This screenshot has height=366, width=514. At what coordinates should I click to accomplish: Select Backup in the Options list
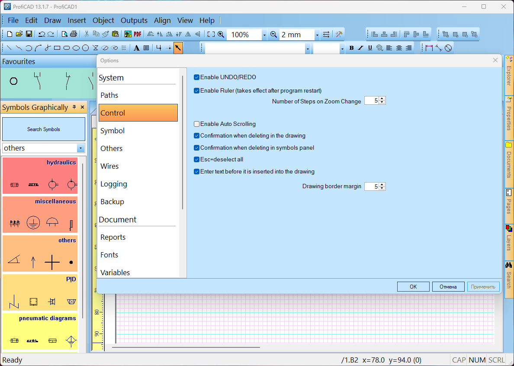coord(138,202)
